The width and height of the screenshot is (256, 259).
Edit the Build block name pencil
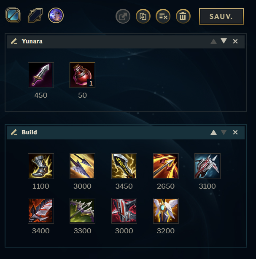tap(14, 132)
